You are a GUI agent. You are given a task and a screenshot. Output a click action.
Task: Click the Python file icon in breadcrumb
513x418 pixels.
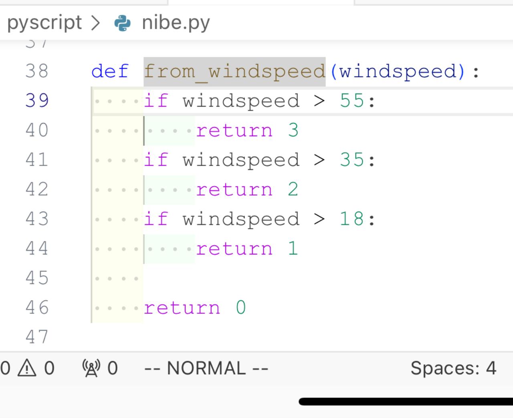(x=123, y=23)
